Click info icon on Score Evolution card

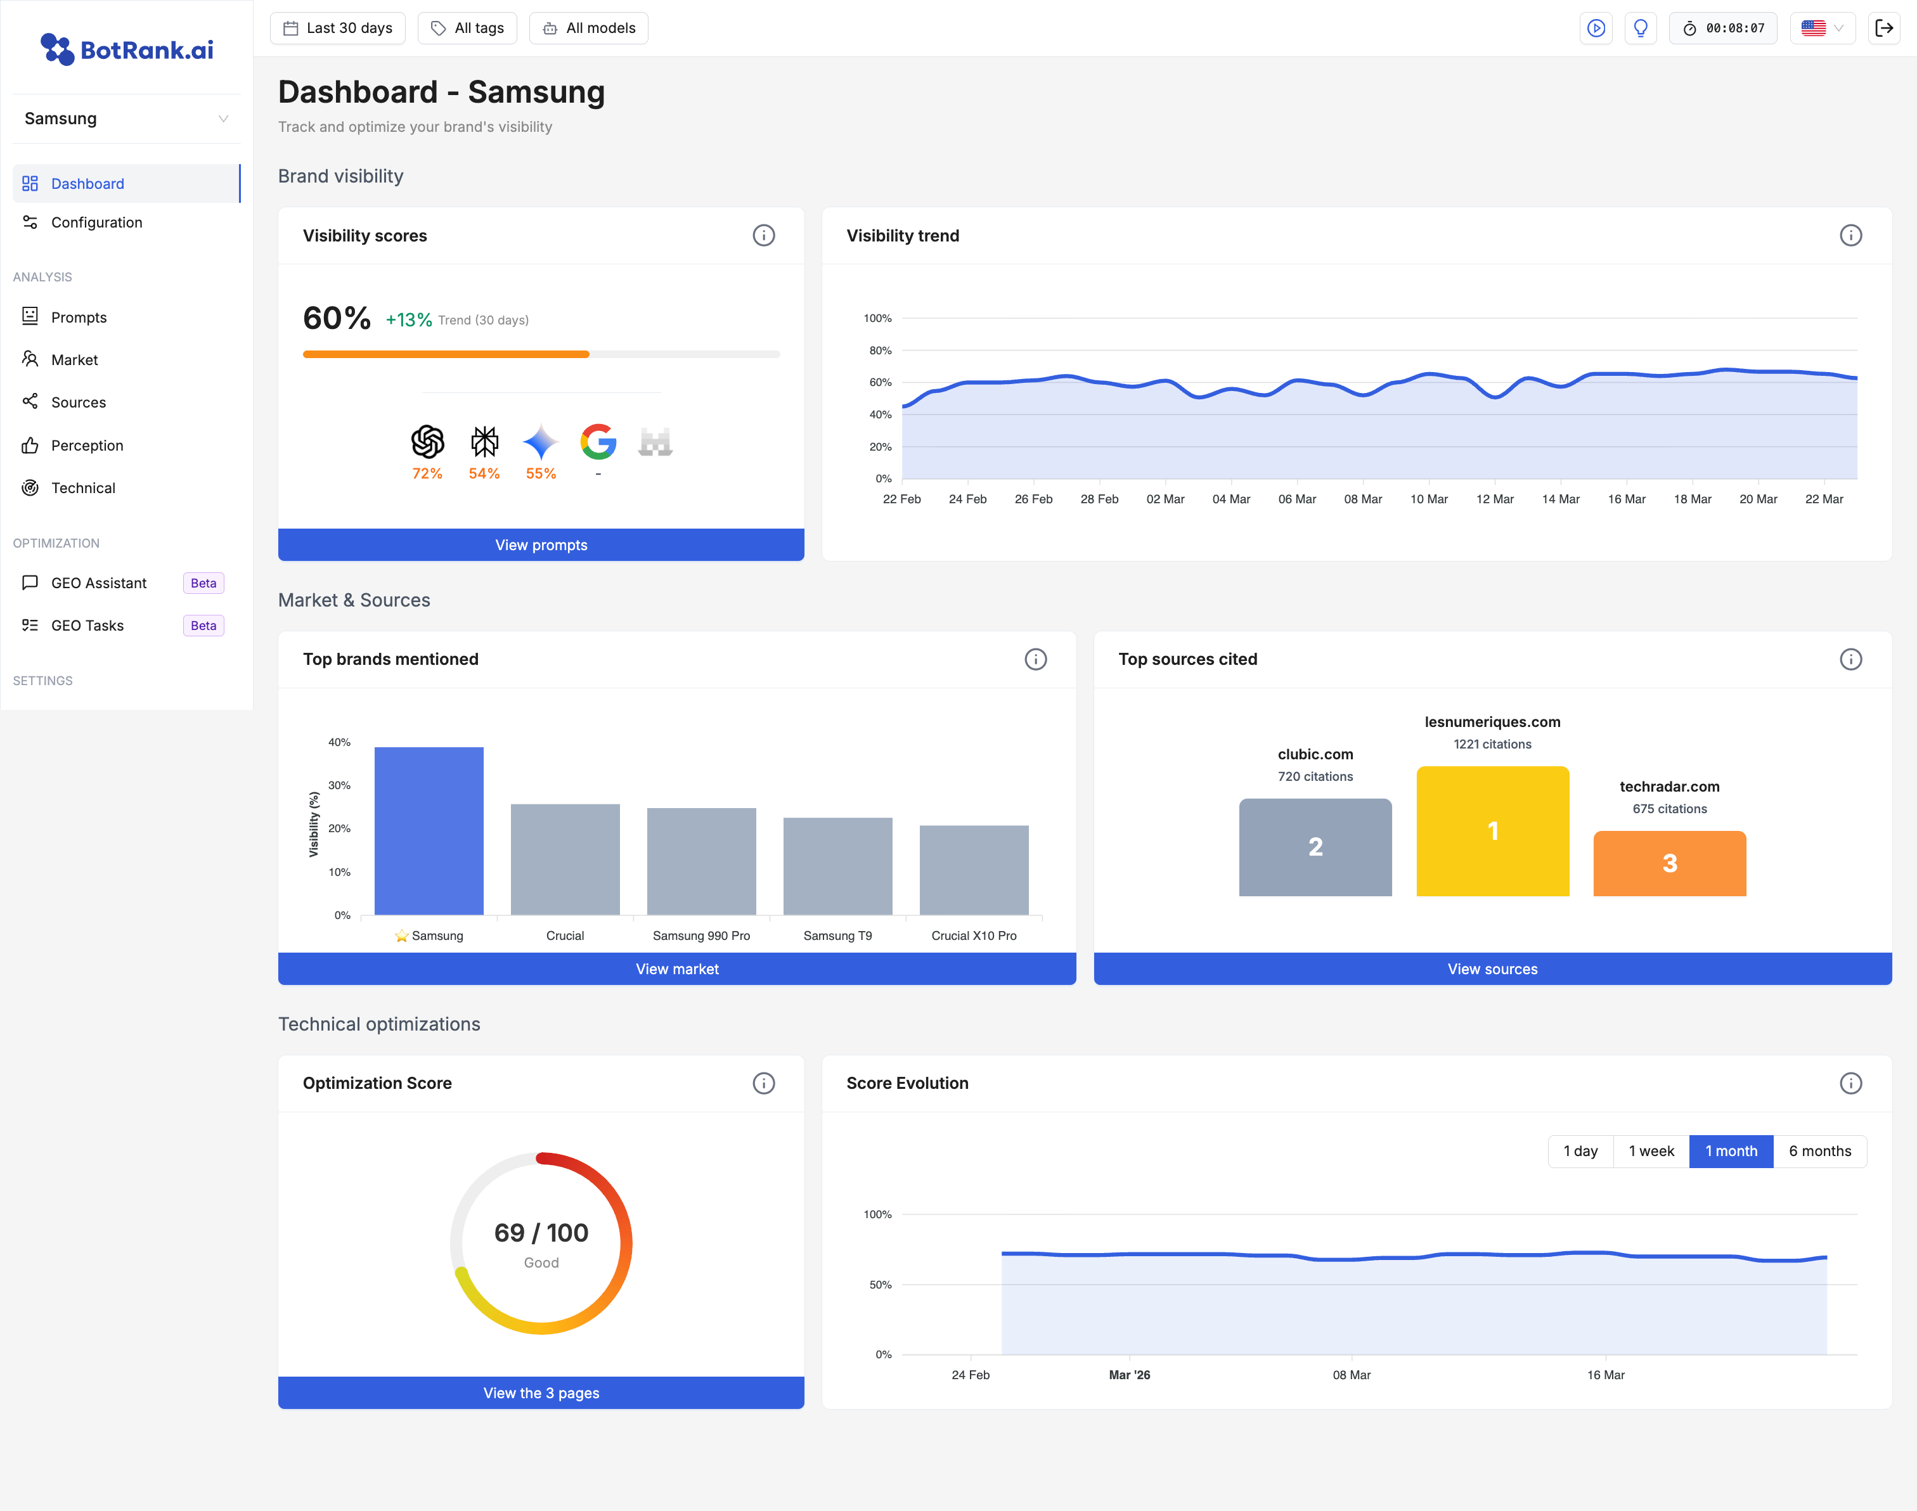1850,1083
